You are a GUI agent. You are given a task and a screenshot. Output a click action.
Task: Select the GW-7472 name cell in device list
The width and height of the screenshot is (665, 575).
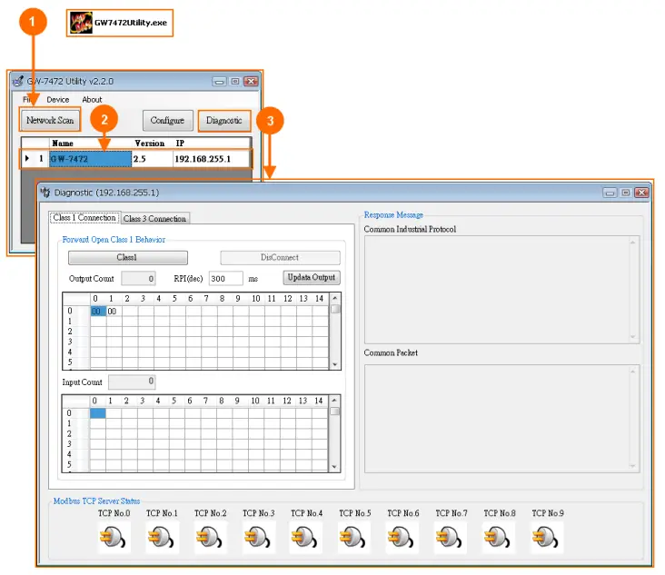point(90,159)
